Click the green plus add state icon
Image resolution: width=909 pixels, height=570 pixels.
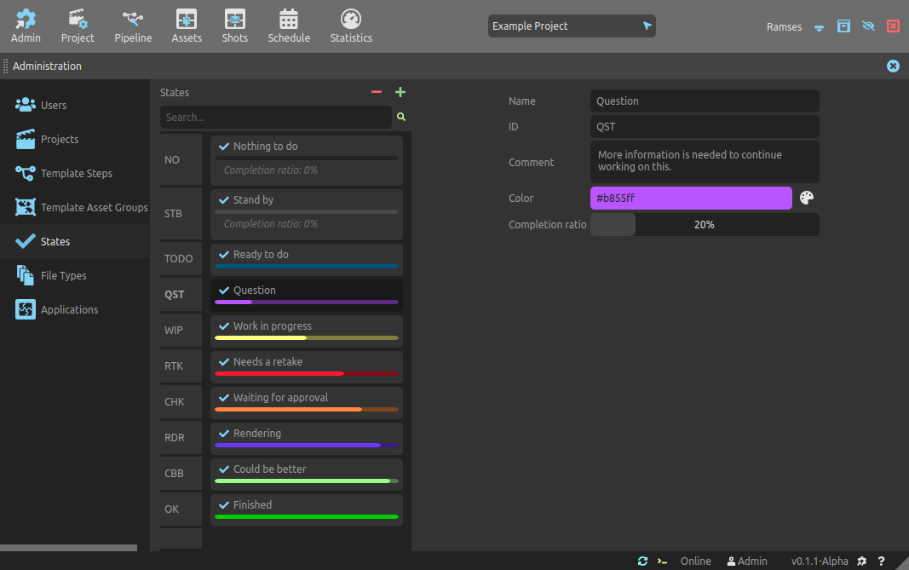[x=400, y=92]
